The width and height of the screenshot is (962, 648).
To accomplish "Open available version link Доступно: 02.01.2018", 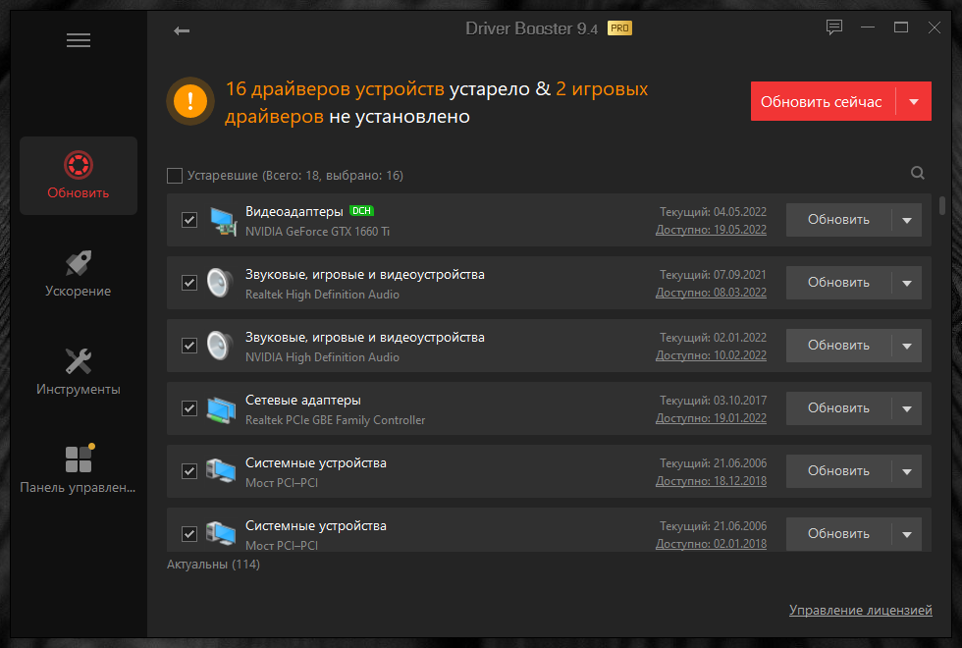I will (711, 544).
